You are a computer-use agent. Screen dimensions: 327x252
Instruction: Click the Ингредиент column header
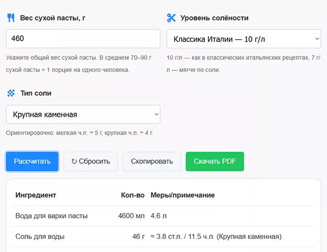[36, 195]
